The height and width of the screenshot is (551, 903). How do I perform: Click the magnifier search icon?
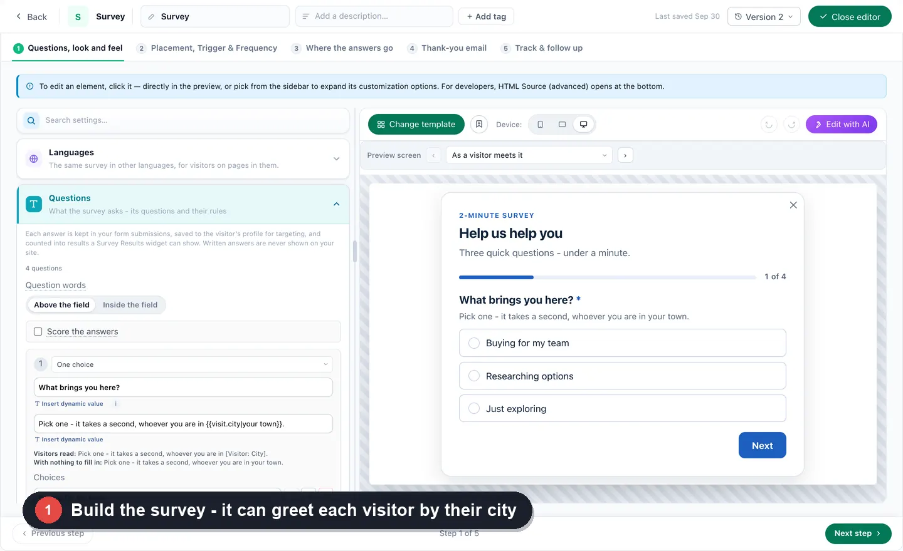coord(31,120)
